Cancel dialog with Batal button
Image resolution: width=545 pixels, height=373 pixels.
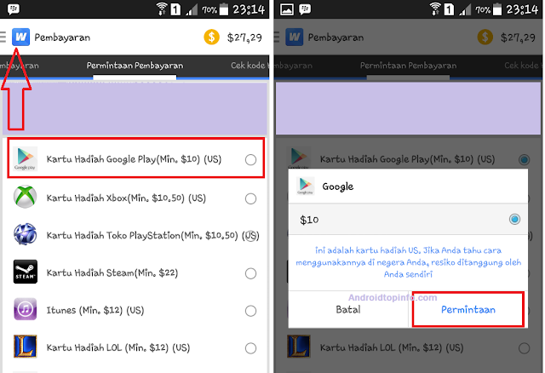[348, 309]
